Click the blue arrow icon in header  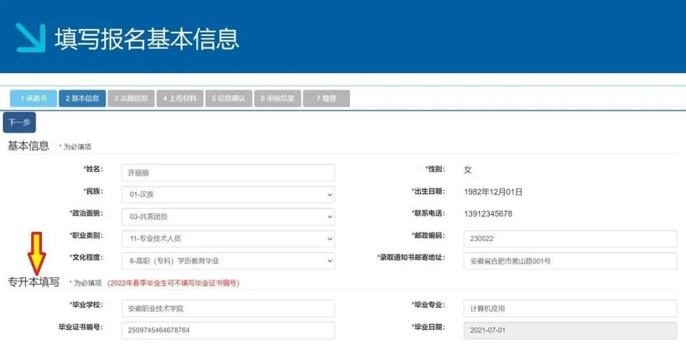tap(30, 38)
